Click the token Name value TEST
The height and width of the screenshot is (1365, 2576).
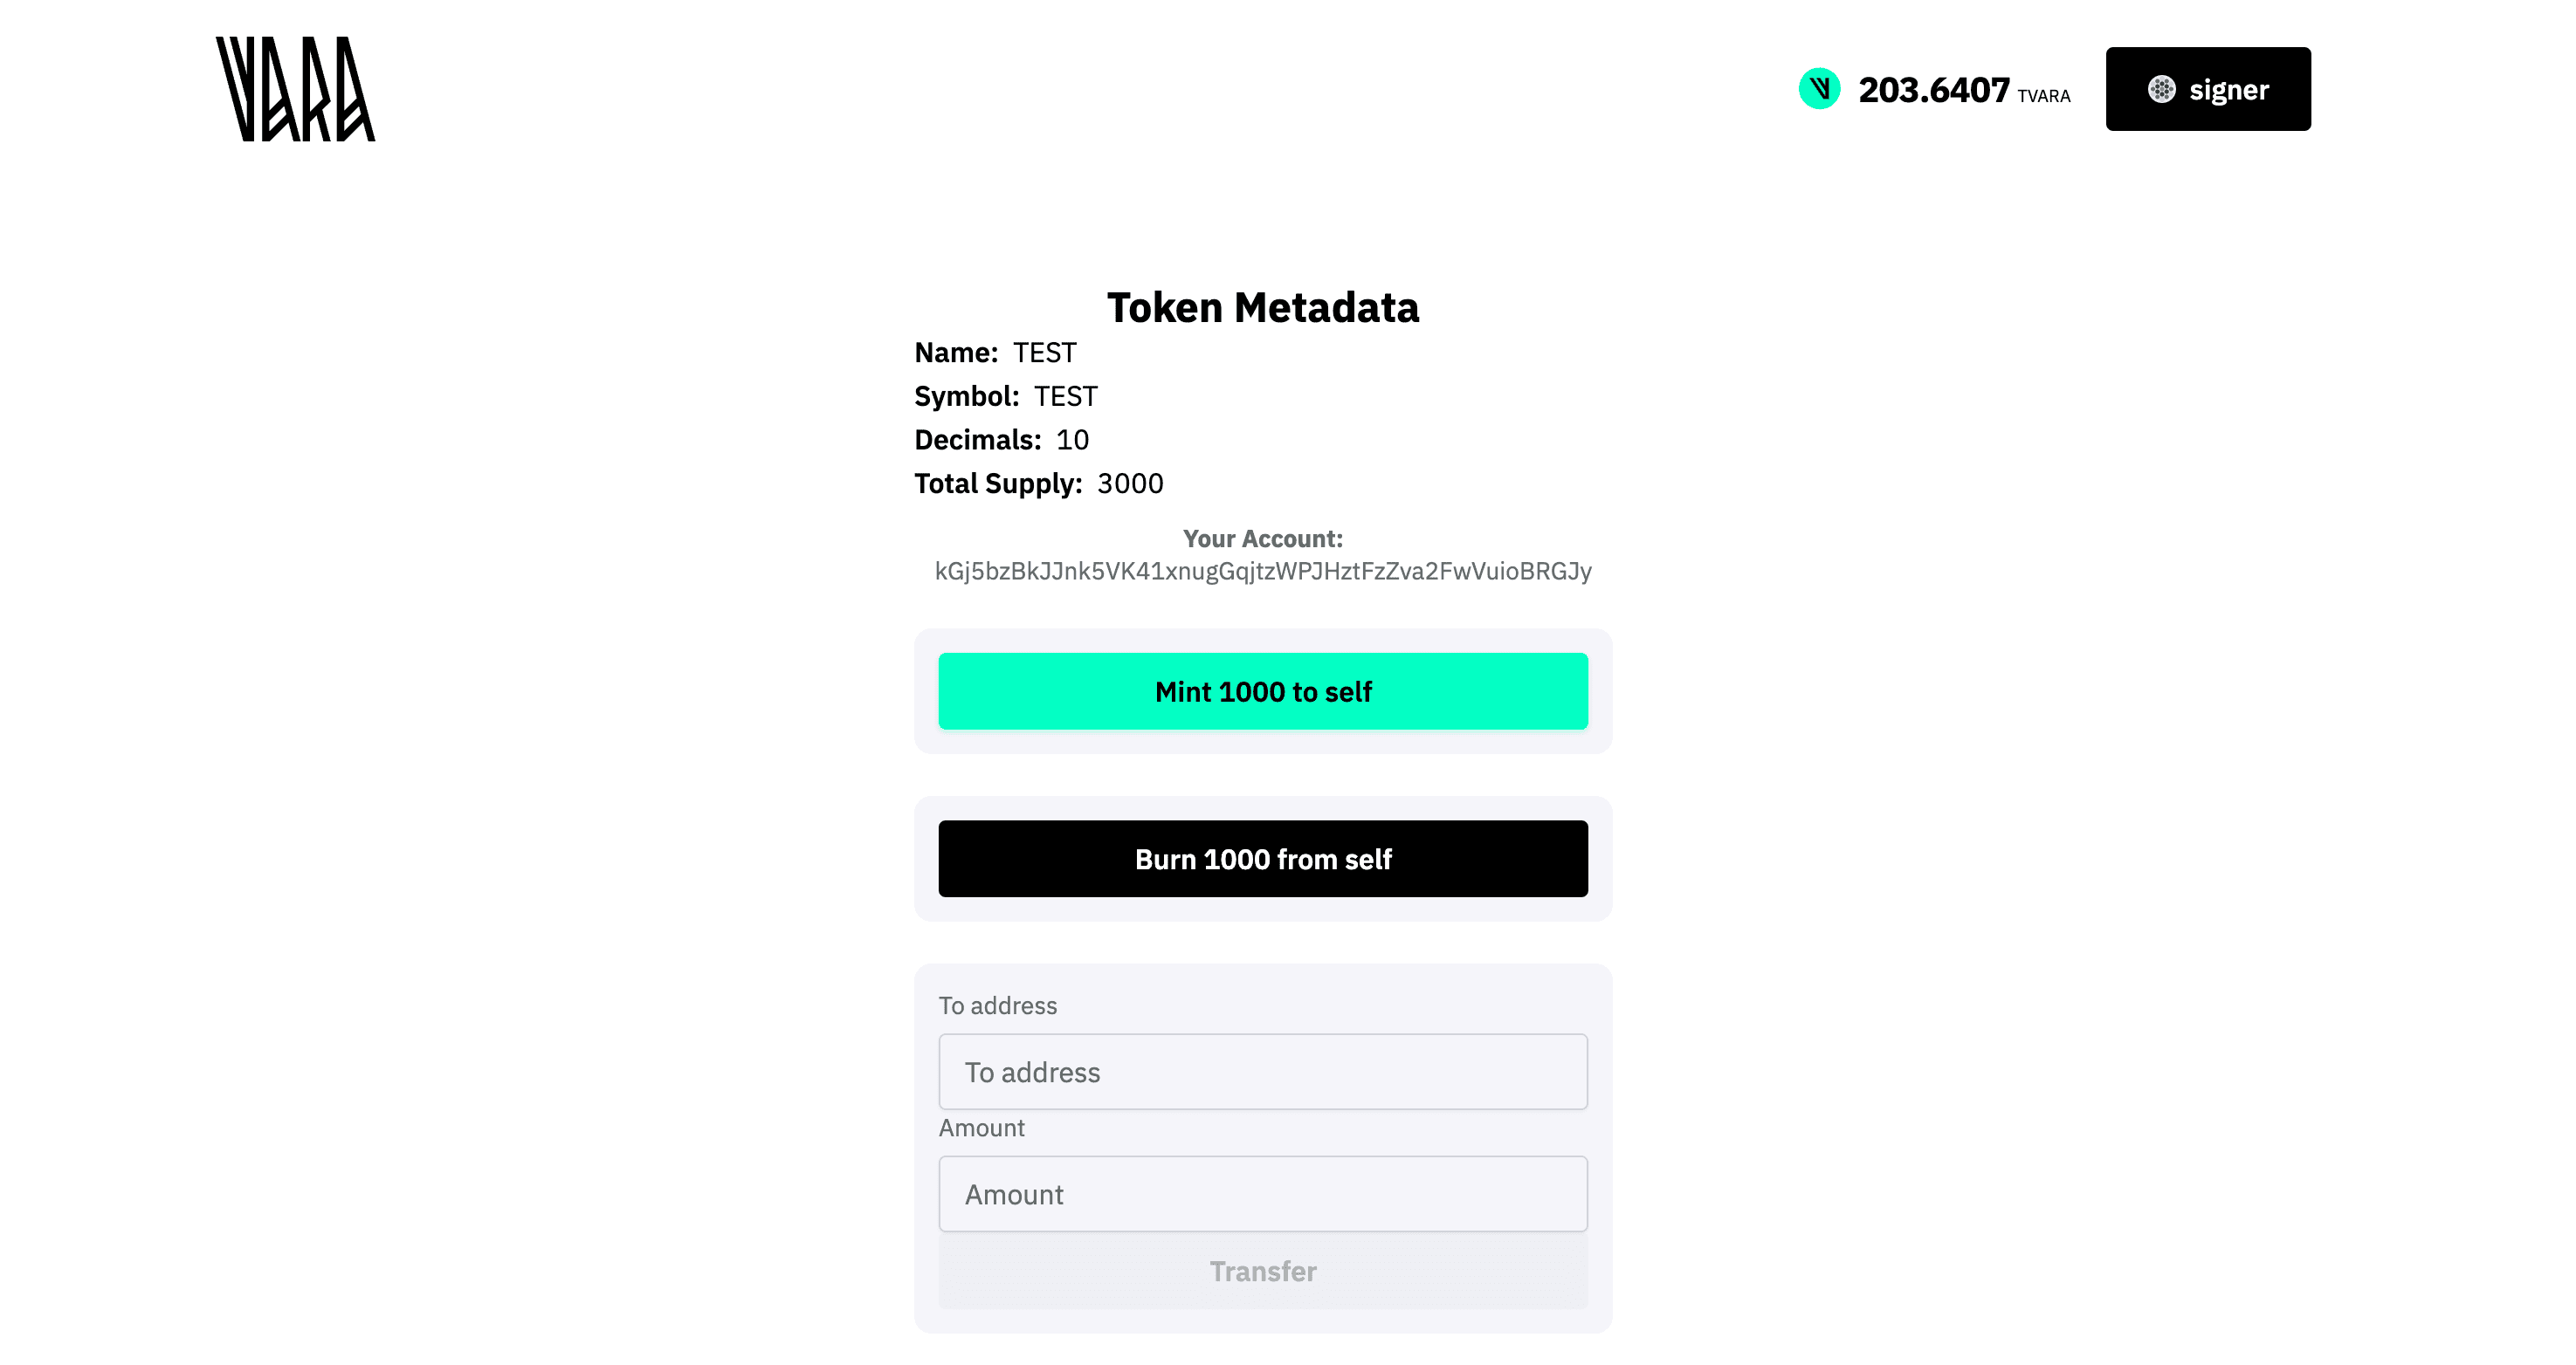pos(1044,353)
